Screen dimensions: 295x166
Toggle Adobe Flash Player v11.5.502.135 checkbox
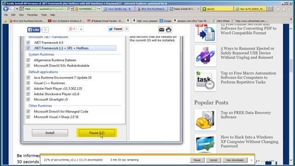tap(28, 89)
